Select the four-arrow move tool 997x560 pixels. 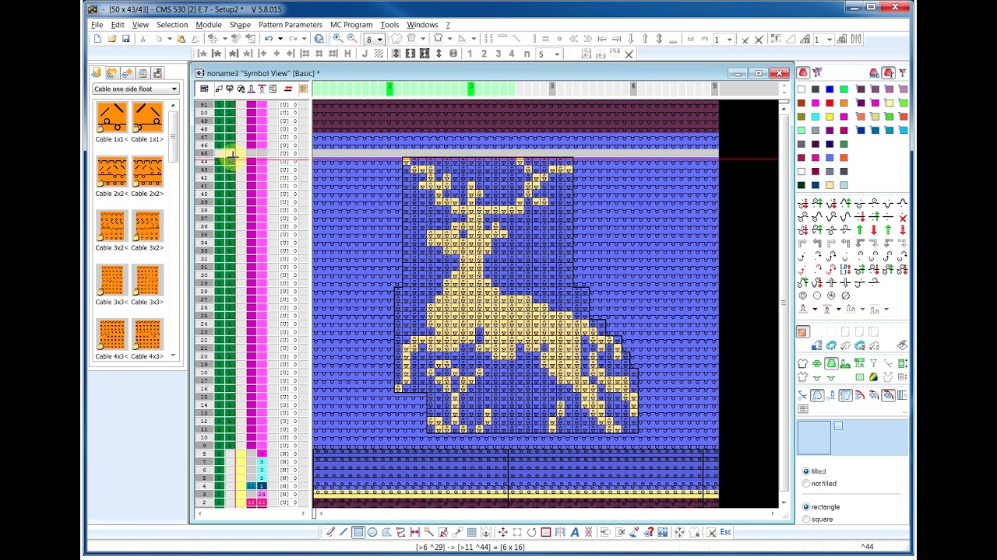(502, 532)
